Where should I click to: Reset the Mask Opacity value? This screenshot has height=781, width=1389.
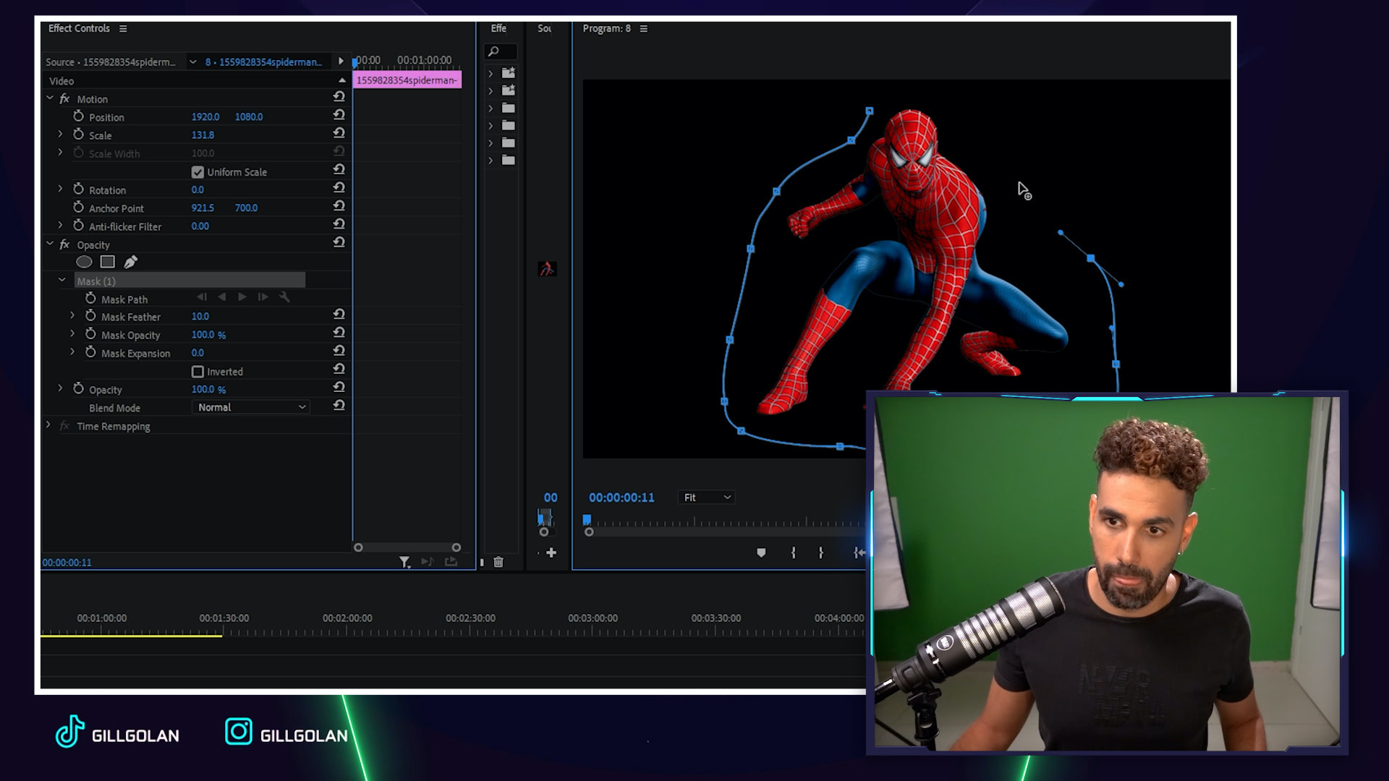339,333
